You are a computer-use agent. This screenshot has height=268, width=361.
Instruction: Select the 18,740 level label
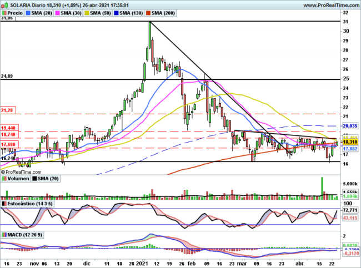9,134
